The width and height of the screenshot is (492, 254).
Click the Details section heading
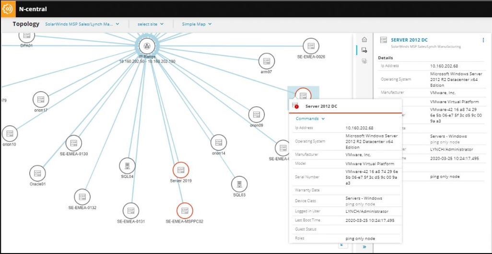click(x=386, y=58)
